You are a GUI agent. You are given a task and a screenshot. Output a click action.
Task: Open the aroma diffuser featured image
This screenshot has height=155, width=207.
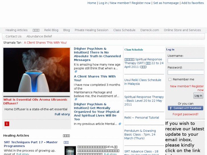click(x=36, y=70)
